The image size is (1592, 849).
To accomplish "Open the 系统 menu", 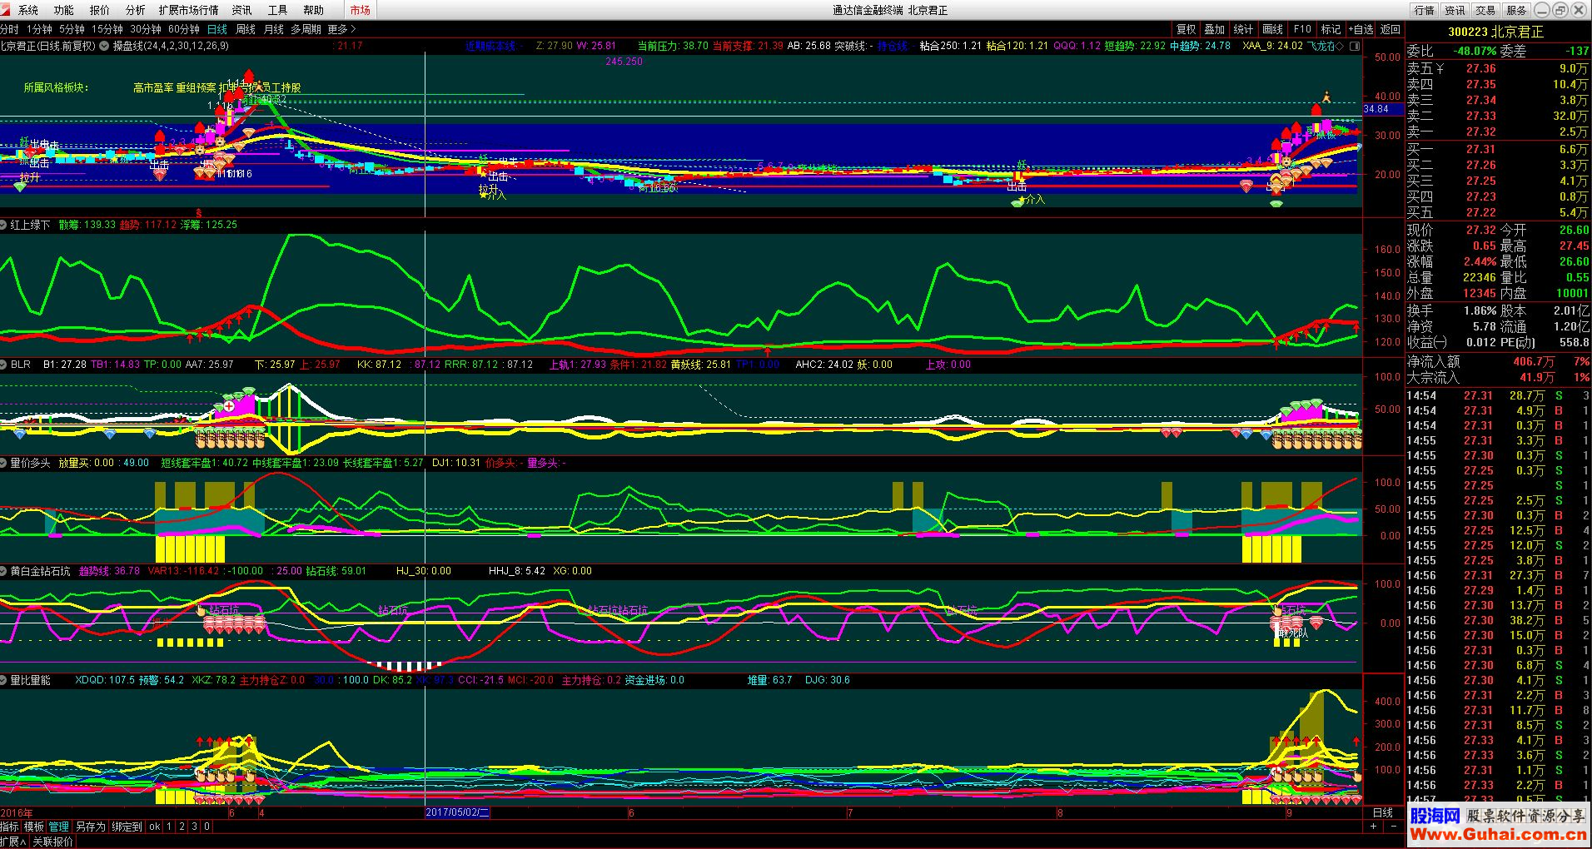I will (28, 10).
